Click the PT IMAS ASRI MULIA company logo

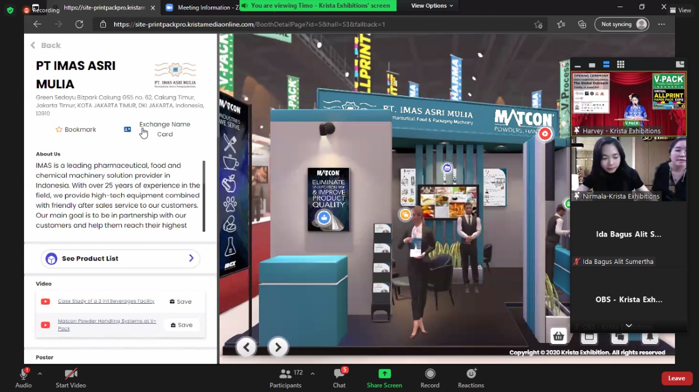(175, 75)
